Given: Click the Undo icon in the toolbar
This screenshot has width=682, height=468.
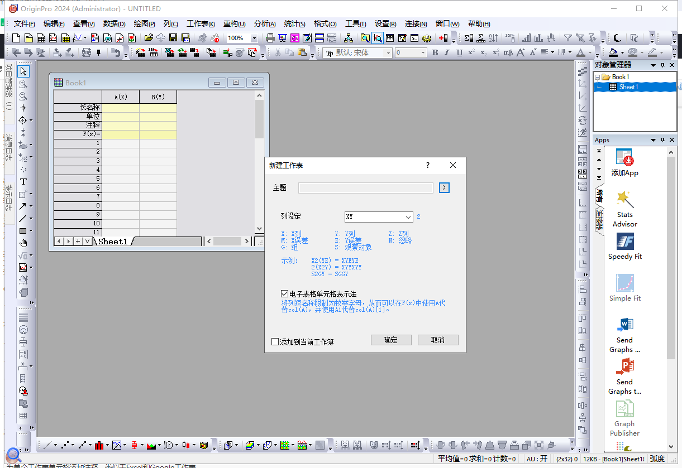Looking at the screenshot, I should click(x=116, y=52).
